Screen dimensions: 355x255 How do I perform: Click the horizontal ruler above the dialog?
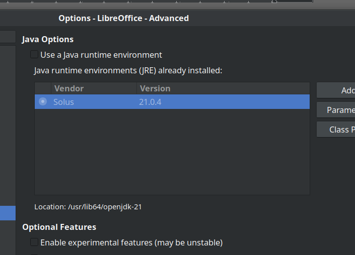(151, 3)
